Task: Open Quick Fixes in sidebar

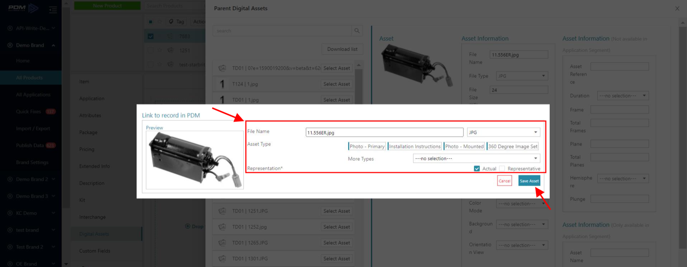Action: [x=31, y=112]
